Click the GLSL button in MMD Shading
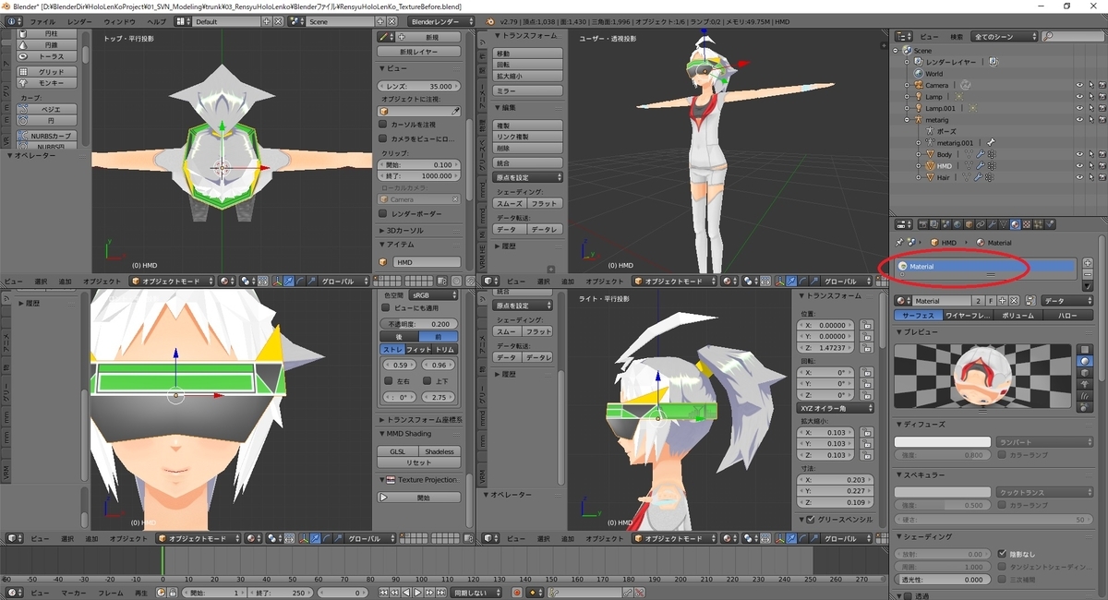 pyautogui.click(x=397, y=451)
